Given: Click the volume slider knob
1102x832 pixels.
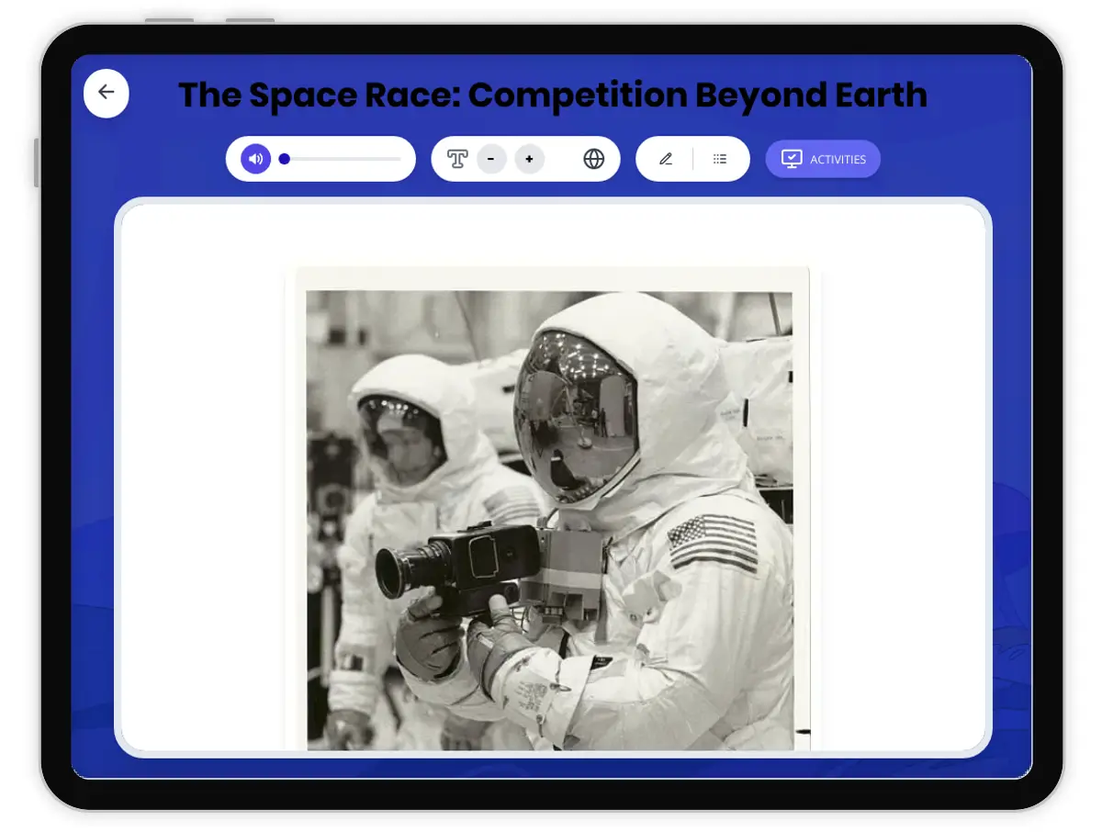Looking at the screenshot, I should coord(285,158).
